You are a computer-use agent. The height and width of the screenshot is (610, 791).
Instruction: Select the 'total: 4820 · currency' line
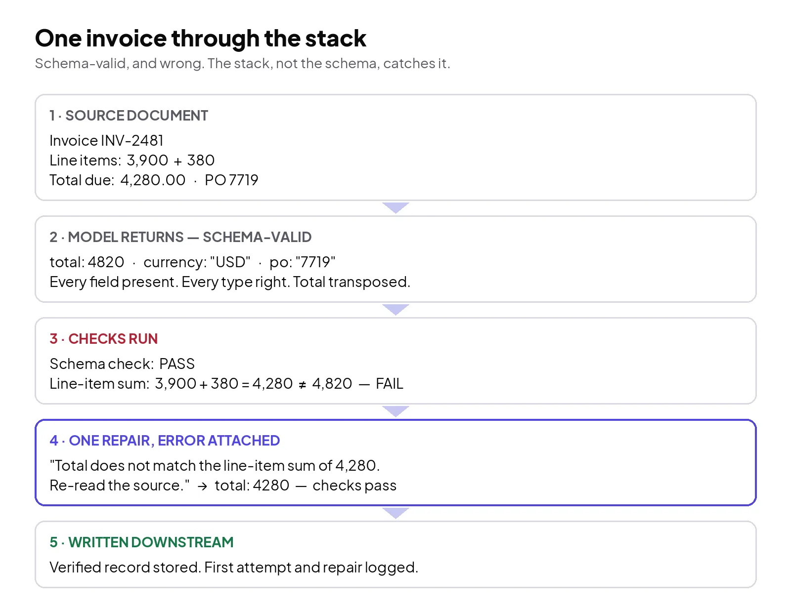[192, 262]
